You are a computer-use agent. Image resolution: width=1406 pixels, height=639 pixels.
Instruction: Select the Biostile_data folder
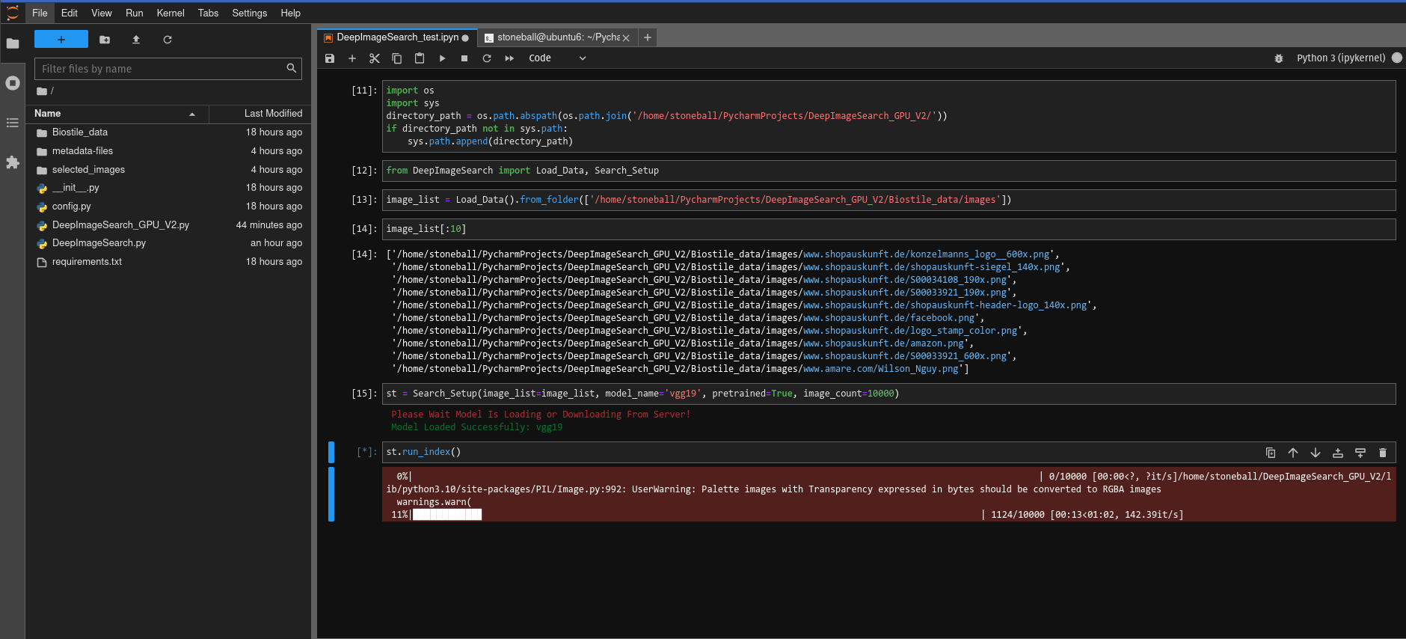coord(168,132)
